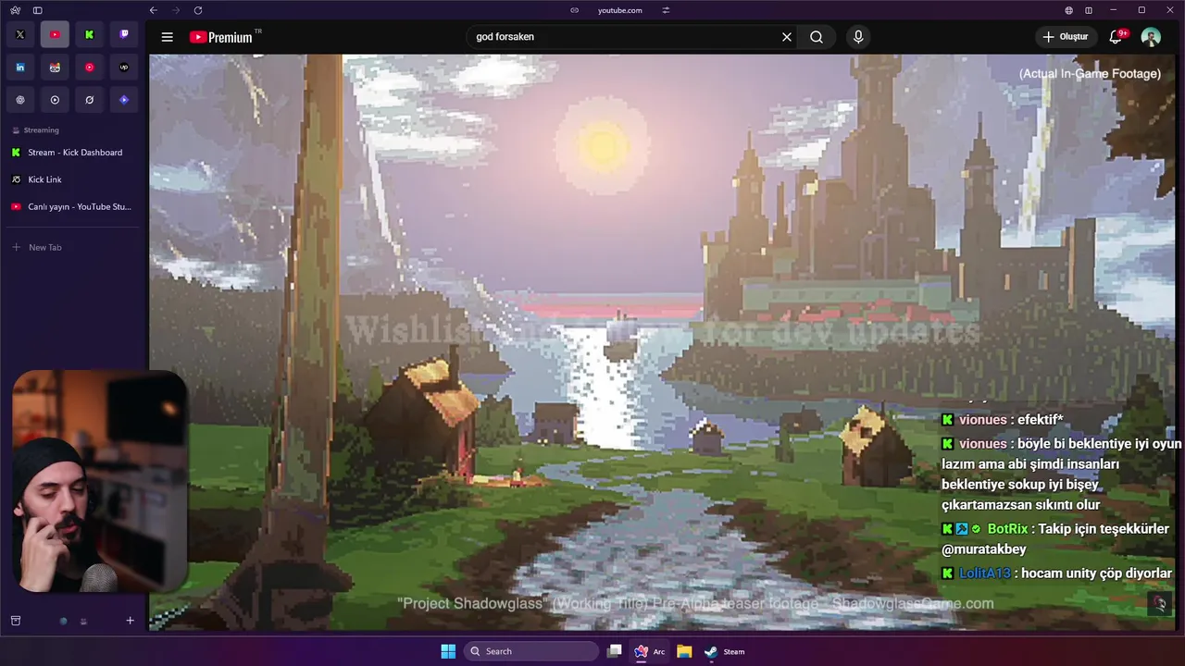Click the streamer webcam overlay
This screenshot has height=666, width=1185.
[x=99, y=481]
